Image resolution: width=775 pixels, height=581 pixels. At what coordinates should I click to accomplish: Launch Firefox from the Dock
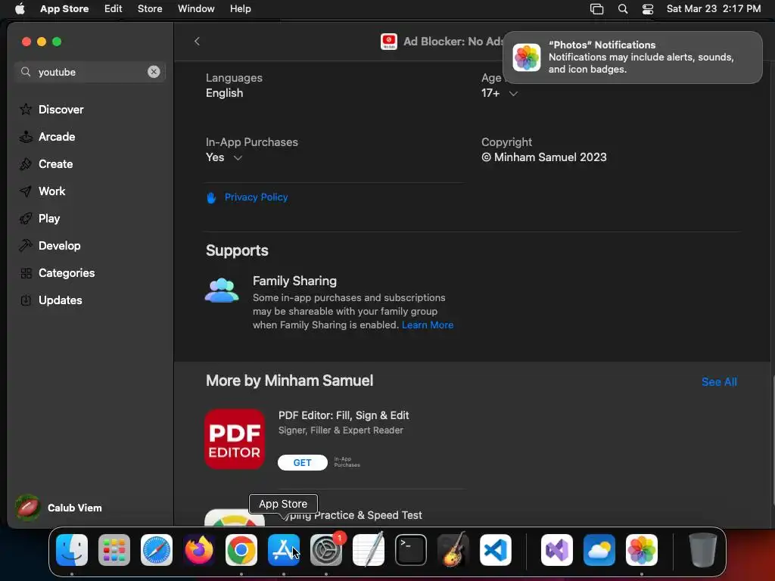[x=199, y=550]
